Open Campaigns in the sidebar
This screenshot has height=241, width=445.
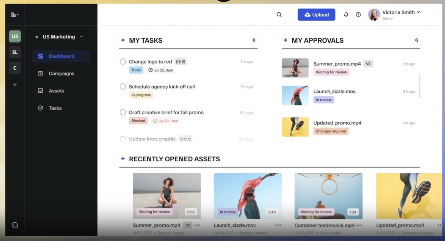tap(61, 73)
